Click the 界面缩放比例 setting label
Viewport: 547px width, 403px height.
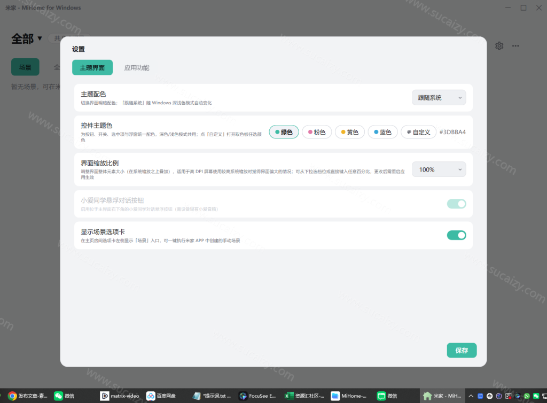pyautogui.click(x=100, y=163)
